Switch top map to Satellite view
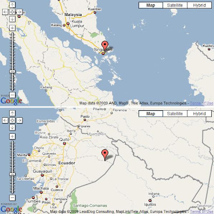 (x=175, y=5)
